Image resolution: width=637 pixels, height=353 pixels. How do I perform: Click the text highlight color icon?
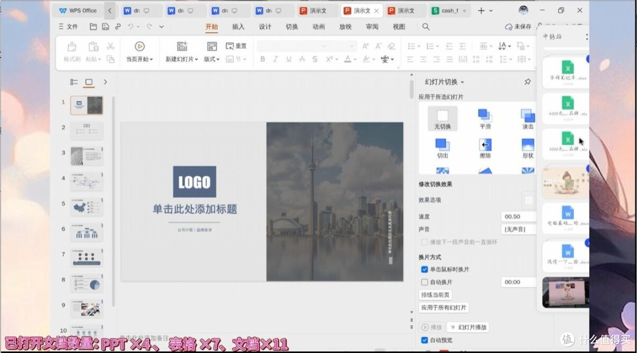(x=366, y=60)
